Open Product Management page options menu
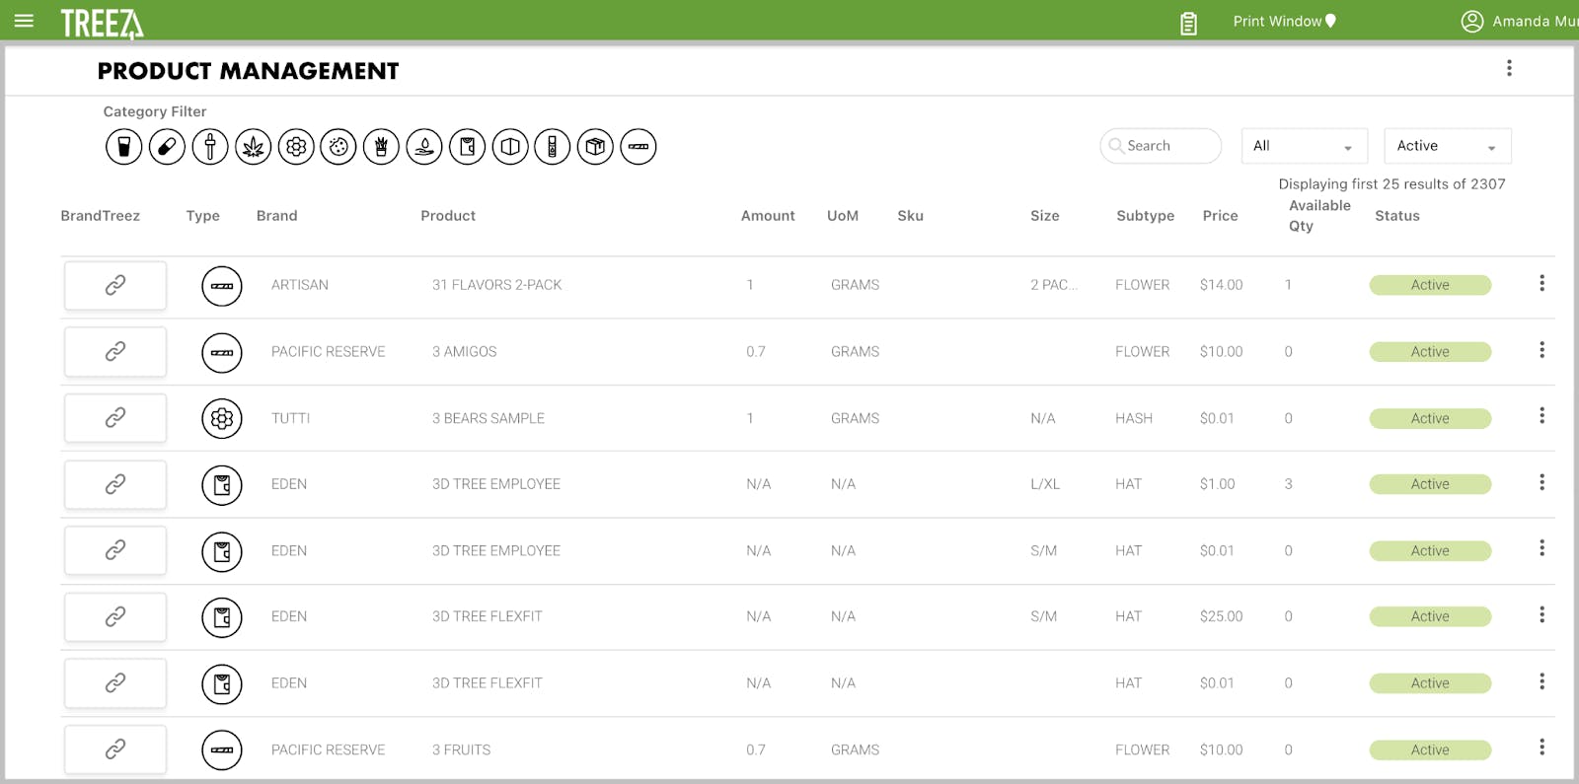This screenshot has width=1579, height=784. coord(1509,68)
